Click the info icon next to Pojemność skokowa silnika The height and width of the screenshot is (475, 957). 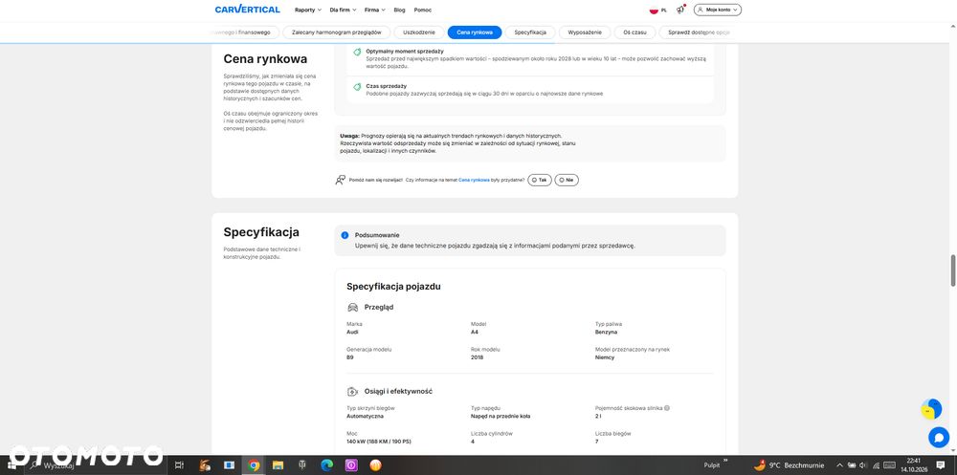point(666,408)
